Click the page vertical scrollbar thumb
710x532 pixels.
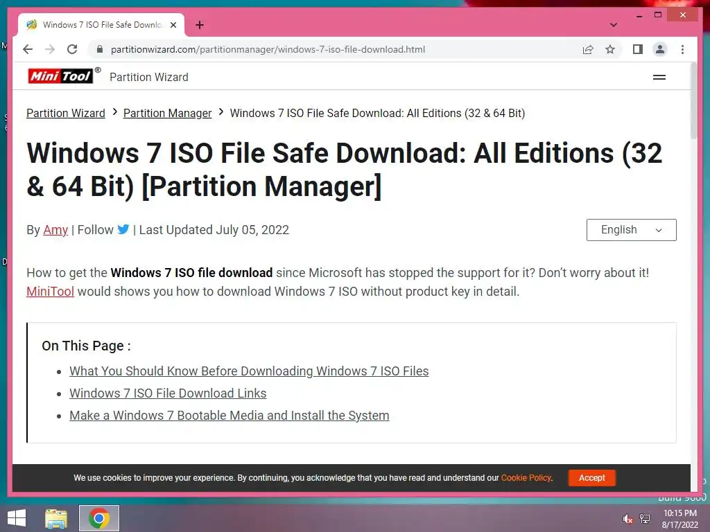coord(693,100)
